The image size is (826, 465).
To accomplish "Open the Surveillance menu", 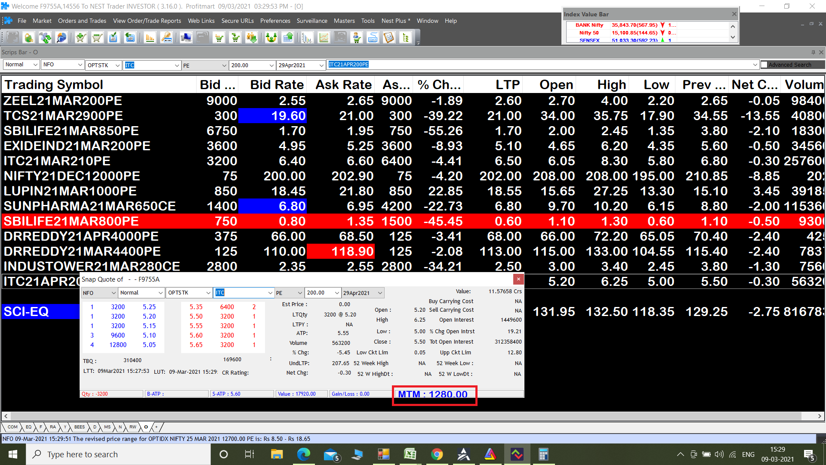I will (x=312, y=21).
